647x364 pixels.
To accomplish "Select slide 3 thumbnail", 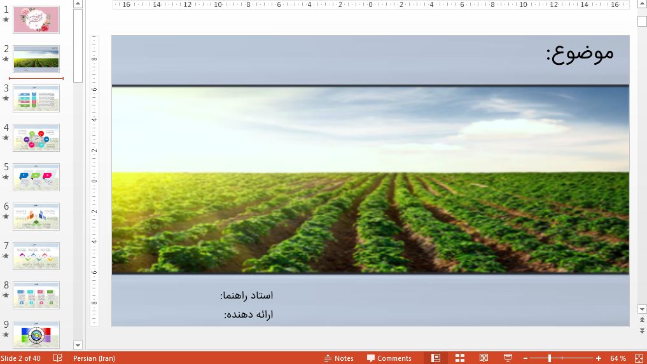I will 36,98.
